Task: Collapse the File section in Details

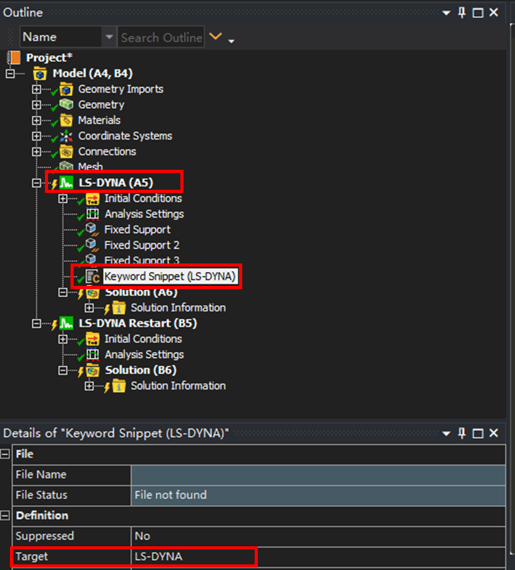Action: coord(5,454)
